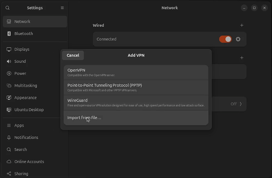The height and width of the screenshot is (178, 272).
Task: Open Online Accounts settings
Action: [x=29, y=161]
